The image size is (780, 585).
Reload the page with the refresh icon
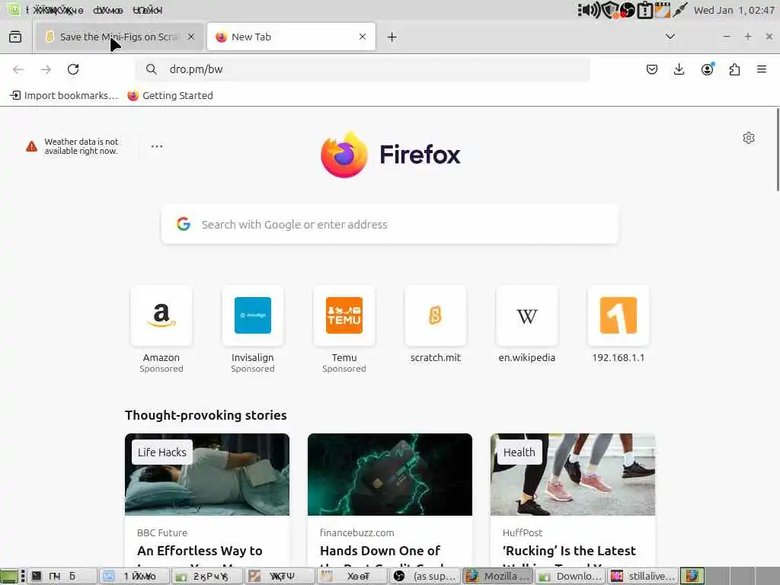point(73,69)
